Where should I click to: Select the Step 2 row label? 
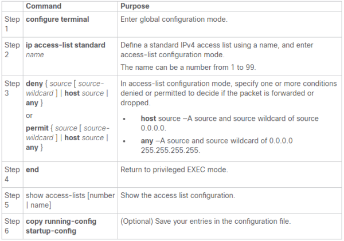[x=12, y=50]
